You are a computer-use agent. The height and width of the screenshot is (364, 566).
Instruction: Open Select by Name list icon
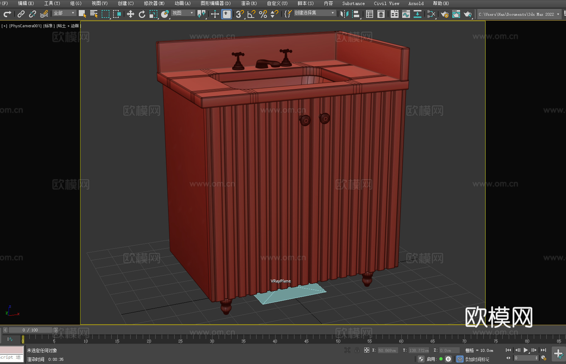(x=94, y=14)
